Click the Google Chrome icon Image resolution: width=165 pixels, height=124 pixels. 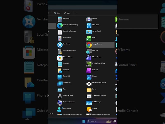(89, 45)
